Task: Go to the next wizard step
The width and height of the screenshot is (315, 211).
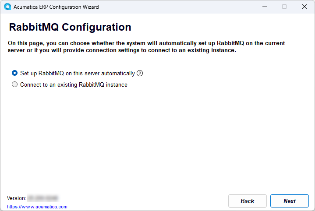Action: coord(289,201)
